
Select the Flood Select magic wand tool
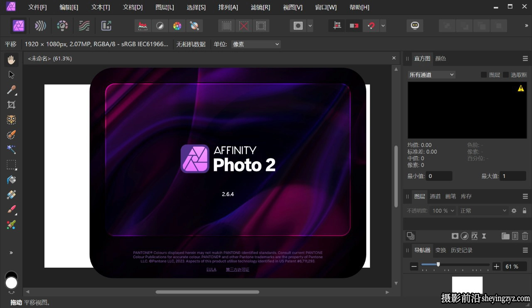click(12, 150)
